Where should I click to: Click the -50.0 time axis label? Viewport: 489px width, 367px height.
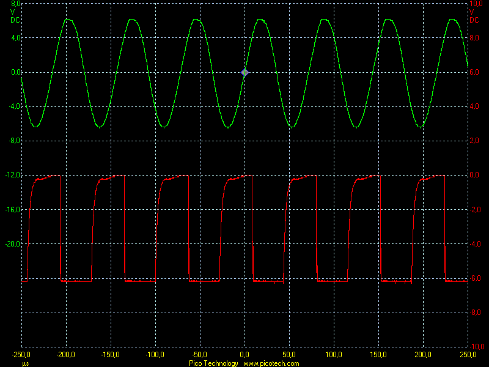[200, 355]
